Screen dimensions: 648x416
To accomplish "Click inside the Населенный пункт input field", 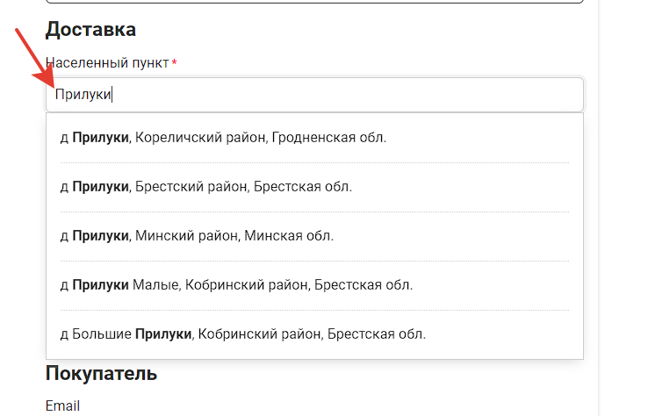I will (x=314, y=94).
